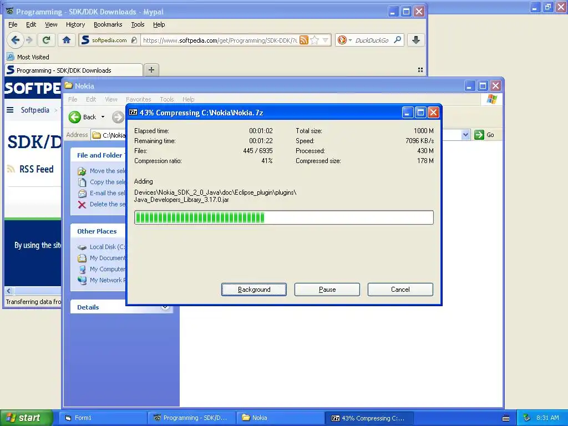Open Back history dropdown in Nokia window
Viewport: 568px width, 426px height.
pos(103,116)
